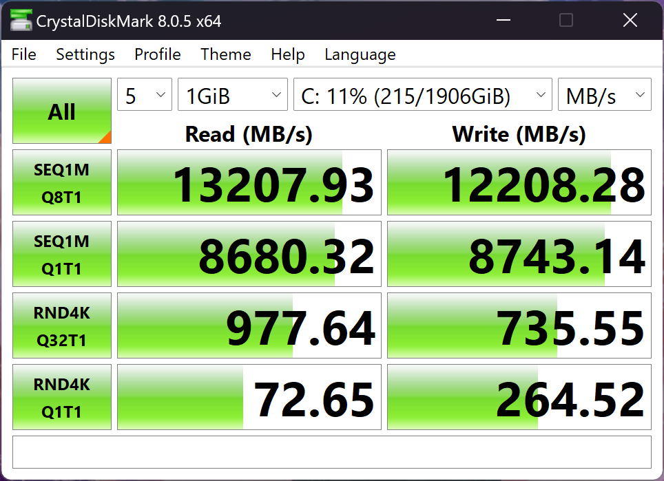Click the CrystalDiskMark app icon in title bar
Viewport: 664px width, 481px height.
point(21,20)
